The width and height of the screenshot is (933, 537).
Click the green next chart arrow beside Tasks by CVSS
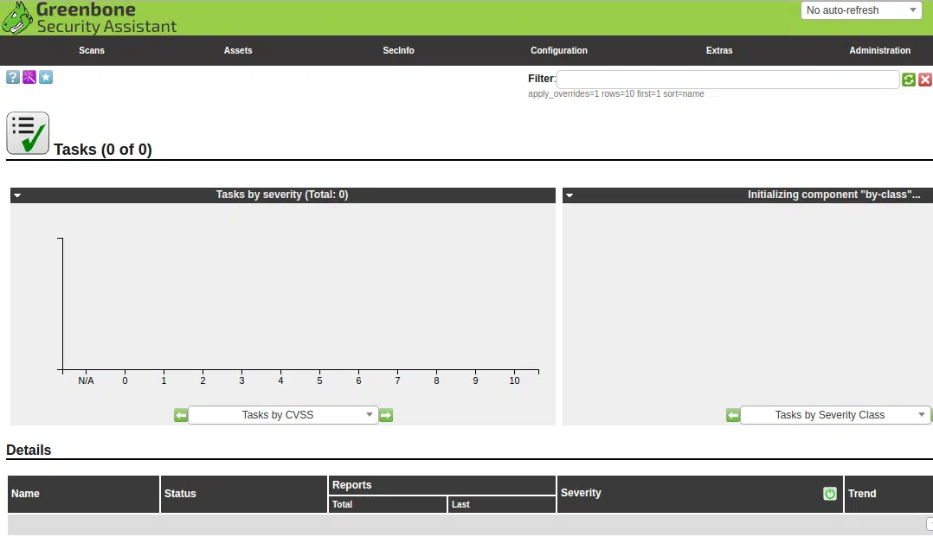point(386,415)
